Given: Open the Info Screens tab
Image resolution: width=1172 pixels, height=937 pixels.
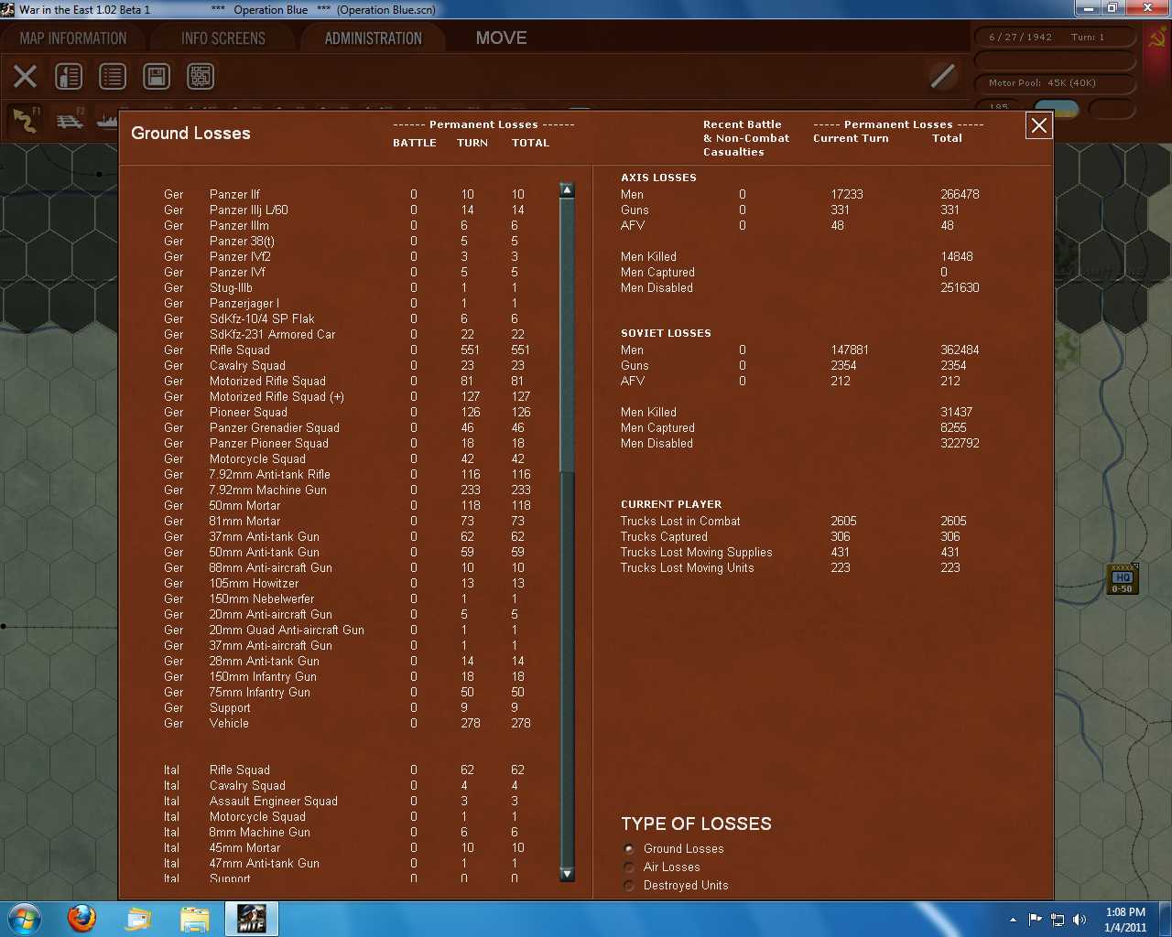Looking at the screenshot, I should click(x=223, y=38).
